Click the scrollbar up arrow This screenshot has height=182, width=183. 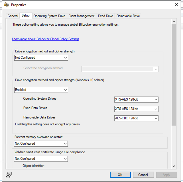point(174,21)
